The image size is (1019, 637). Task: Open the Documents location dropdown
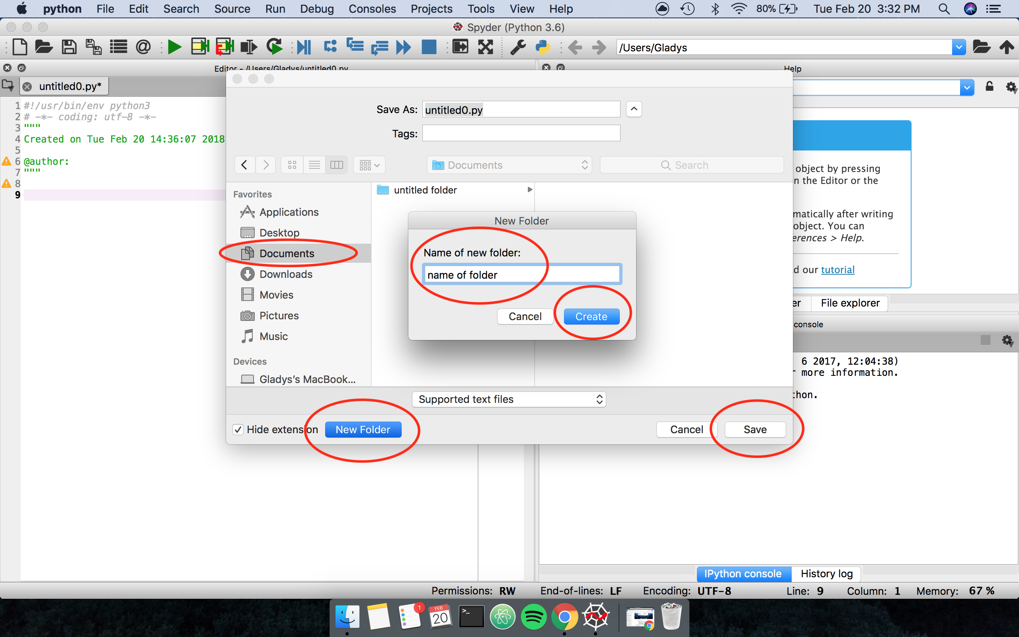coord(509,165)
